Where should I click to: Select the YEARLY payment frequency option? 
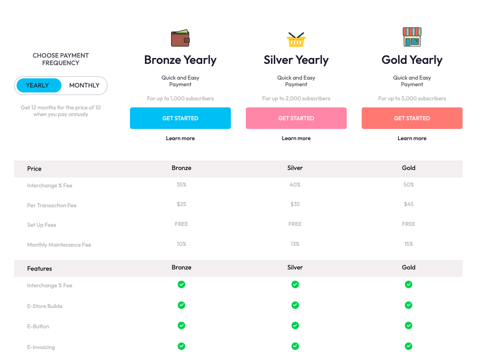[38, 85]
